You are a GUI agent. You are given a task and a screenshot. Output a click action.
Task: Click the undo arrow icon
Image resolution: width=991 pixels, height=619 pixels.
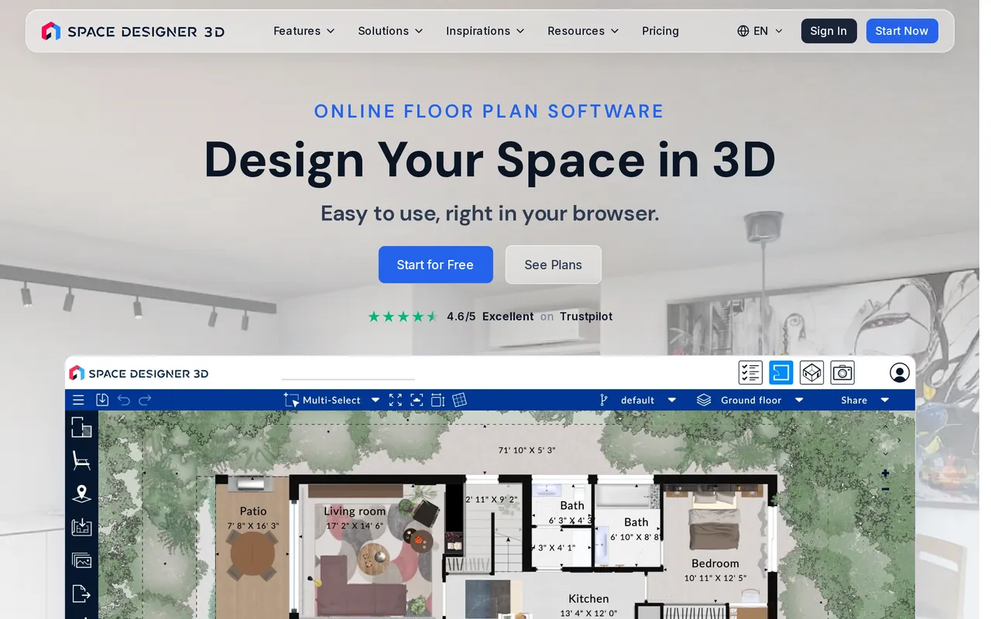coord(124,400)
